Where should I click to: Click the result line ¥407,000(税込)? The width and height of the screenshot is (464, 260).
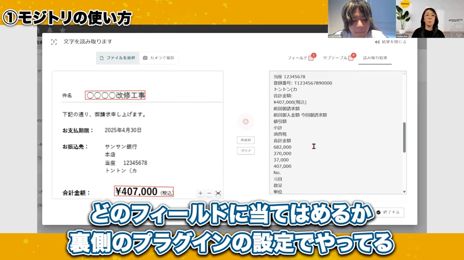coord(290,102)
